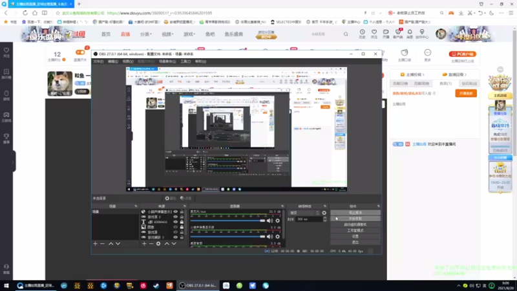The width and height of the screenshot is (517, 291).
Task: Toggle lock on image source row
Action: 182,227
